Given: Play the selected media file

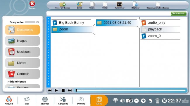Looking at the screenshot, I should click(x=56, y=90).
